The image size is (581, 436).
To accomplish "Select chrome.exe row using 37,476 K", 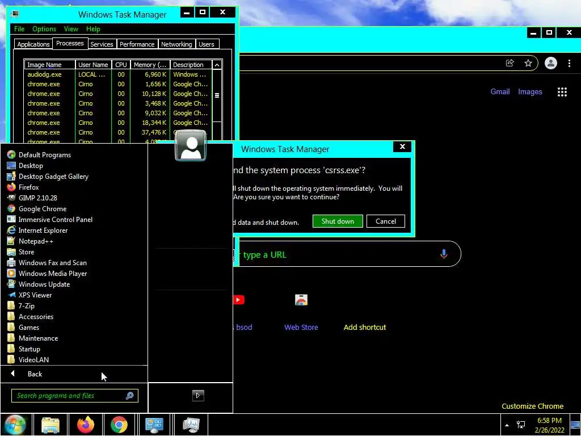I will click(x=119, y=132).
